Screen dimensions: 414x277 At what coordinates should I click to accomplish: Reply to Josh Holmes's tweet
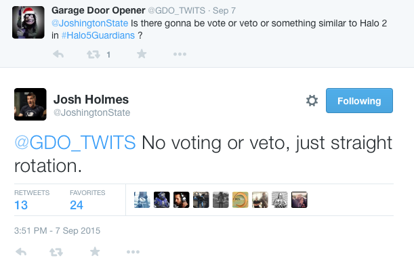21,252
